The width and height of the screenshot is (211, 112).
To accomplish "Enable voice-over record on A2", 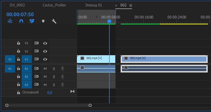I will [x=62, y=77].
